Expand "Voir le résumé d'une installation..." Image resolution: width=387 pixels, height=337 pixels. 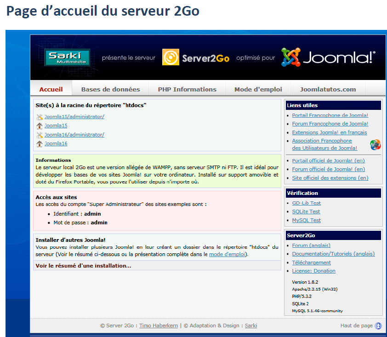(x=83, y=266)
